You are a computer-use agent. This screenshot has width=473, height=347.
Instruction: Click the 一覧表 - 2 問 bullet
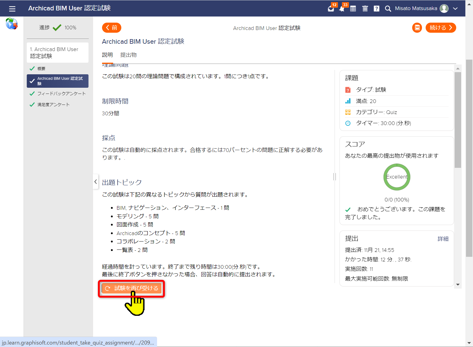[x=132, y=250]
